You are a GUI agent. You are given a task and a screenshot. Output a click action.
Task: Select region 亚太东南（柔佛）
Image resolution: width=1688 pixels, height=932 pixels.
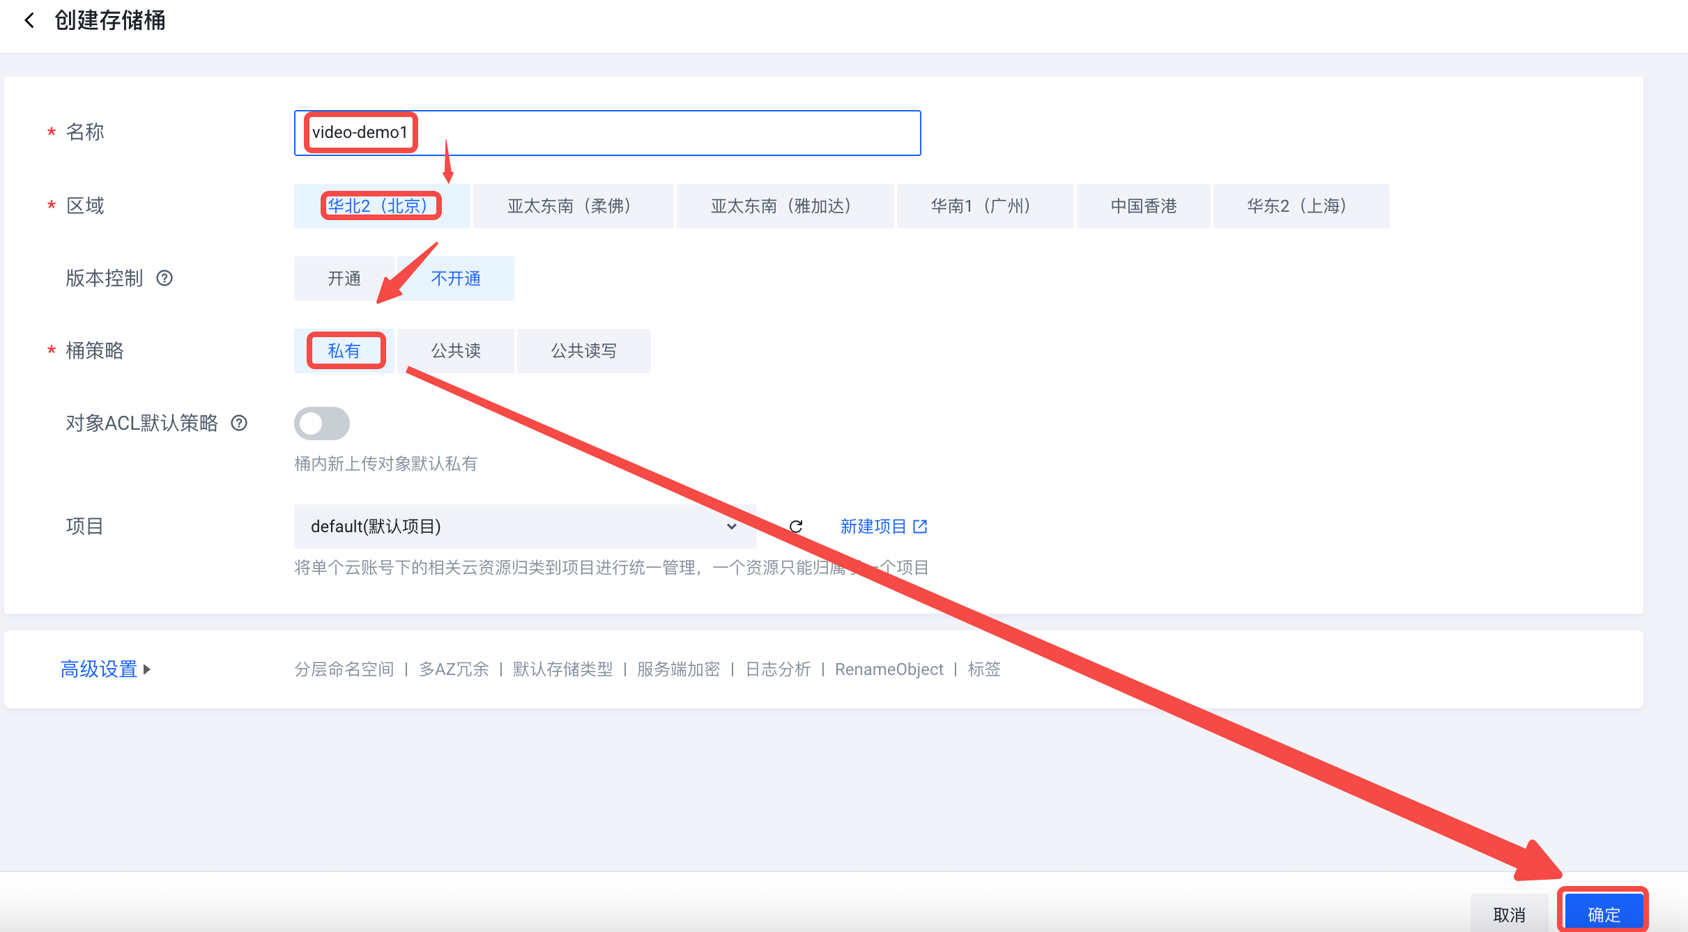[573, 206]
